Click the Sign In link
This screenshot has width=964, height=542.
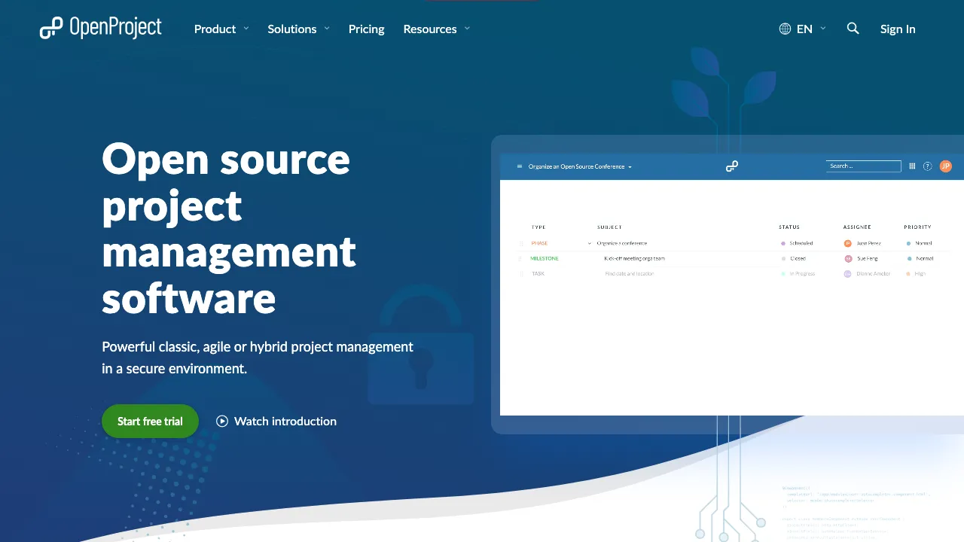coord(898,29)
